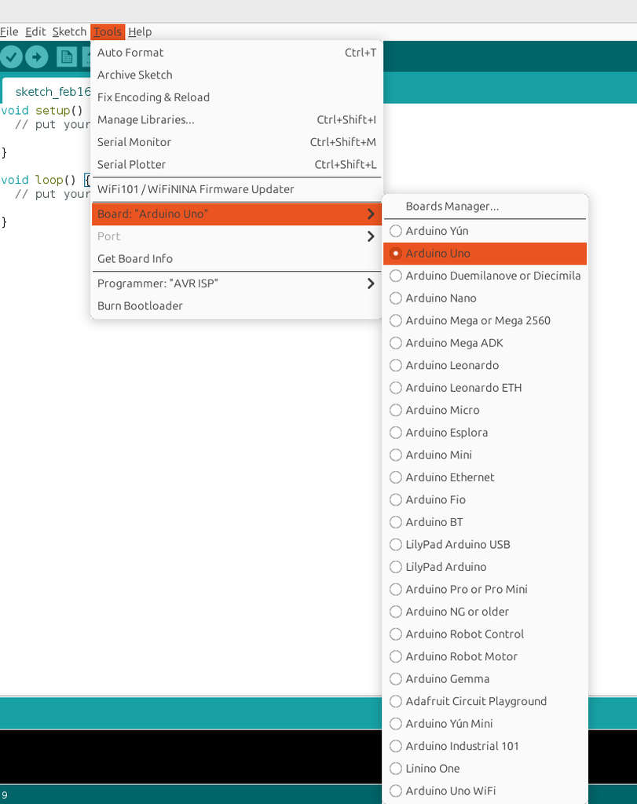Click Get Board Info
Viewport: 637px width, 804px height.
click(236, 259)
